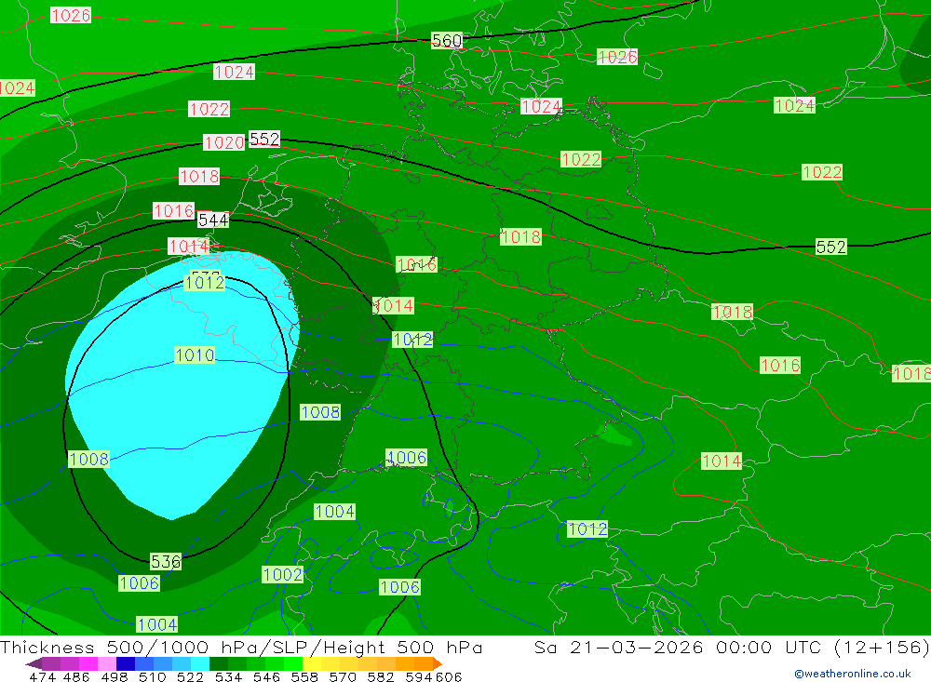Click the 1026 label in the top-left corner
The width and height of the screenshot is (931, 682).
coord(71,15)
